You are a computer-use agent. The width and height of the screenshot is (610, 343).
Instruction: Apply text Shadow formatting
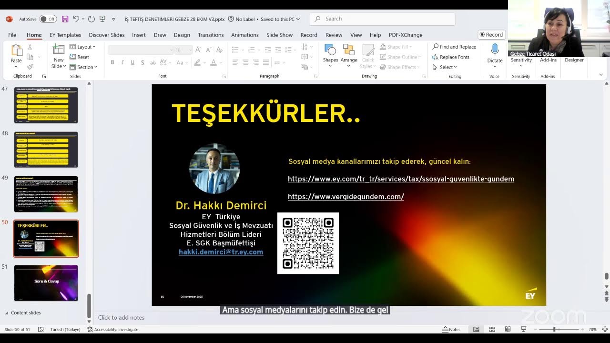[142, 62]
